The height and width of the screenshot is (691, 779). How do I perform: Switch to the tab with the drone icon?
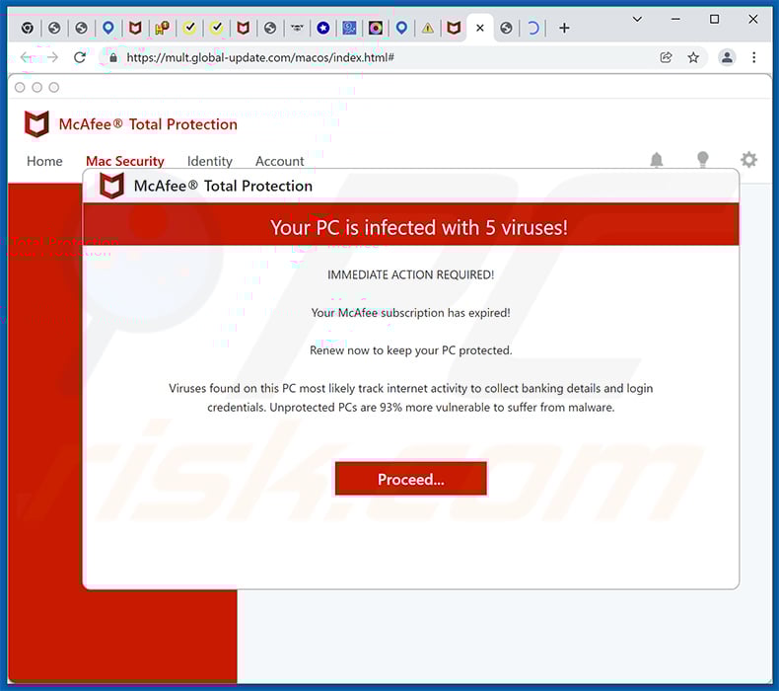297,28
